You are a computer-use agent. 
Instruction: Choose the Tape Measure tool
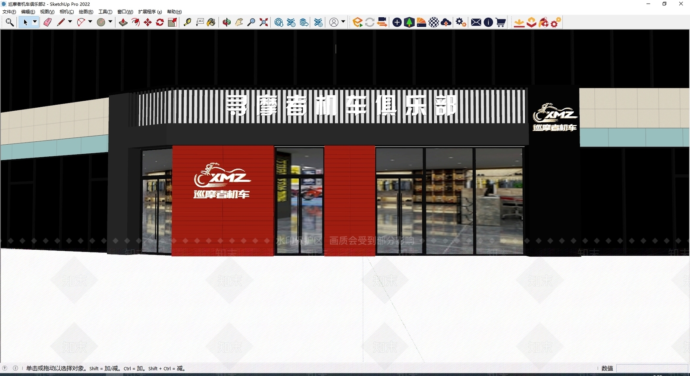[x=187, y=22]
